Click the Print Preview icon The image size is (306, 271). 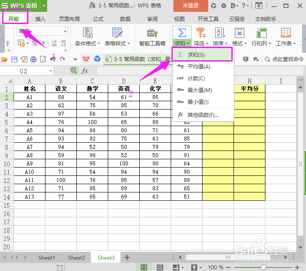point(43,59)
